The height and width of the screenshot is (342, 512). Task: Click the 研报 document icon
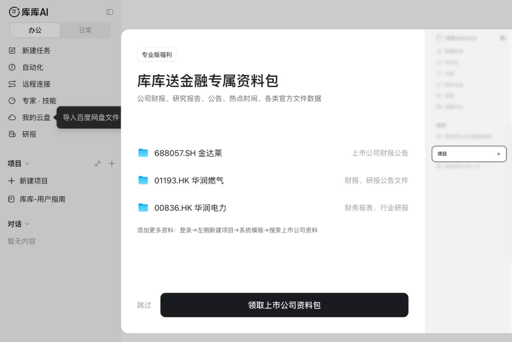(x=12, y=134)
